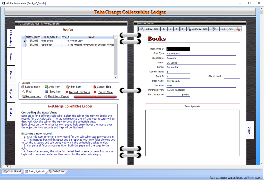264x180 pixels.
Task: Click the Book Genre field
Action: 201,58
